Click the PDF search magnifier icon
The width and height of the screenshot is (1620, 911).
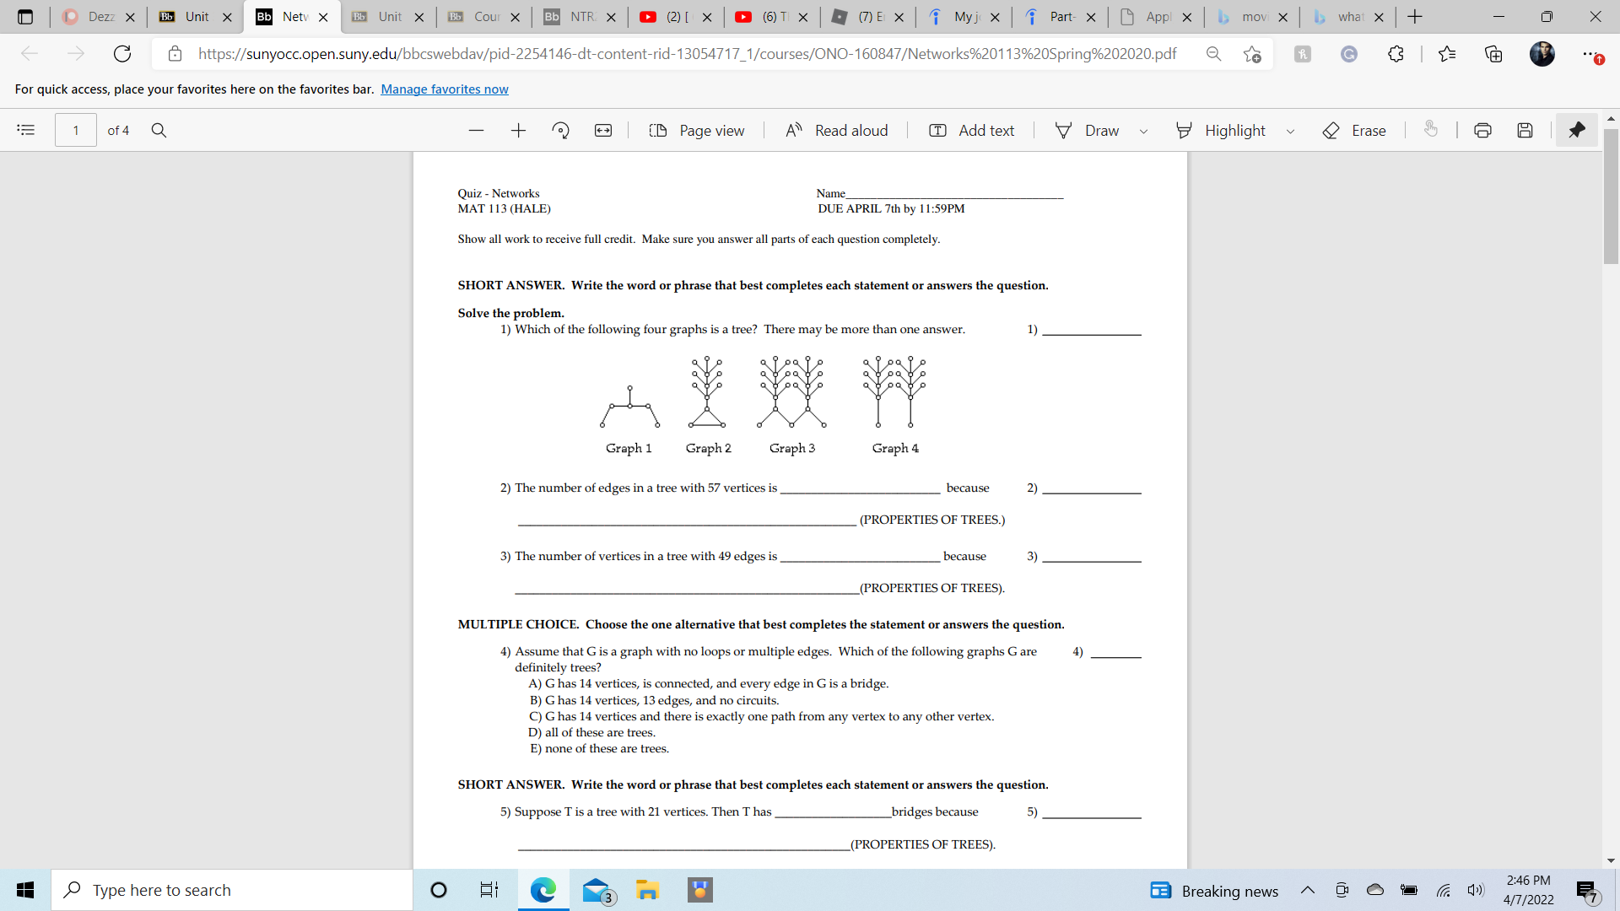[159, 130]
